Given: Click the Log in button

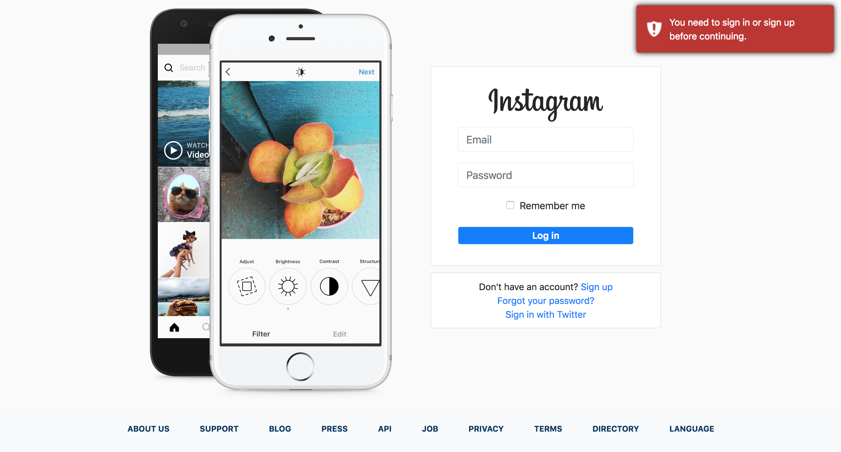Looking at the screenshot, I should [x=546, y=236].
